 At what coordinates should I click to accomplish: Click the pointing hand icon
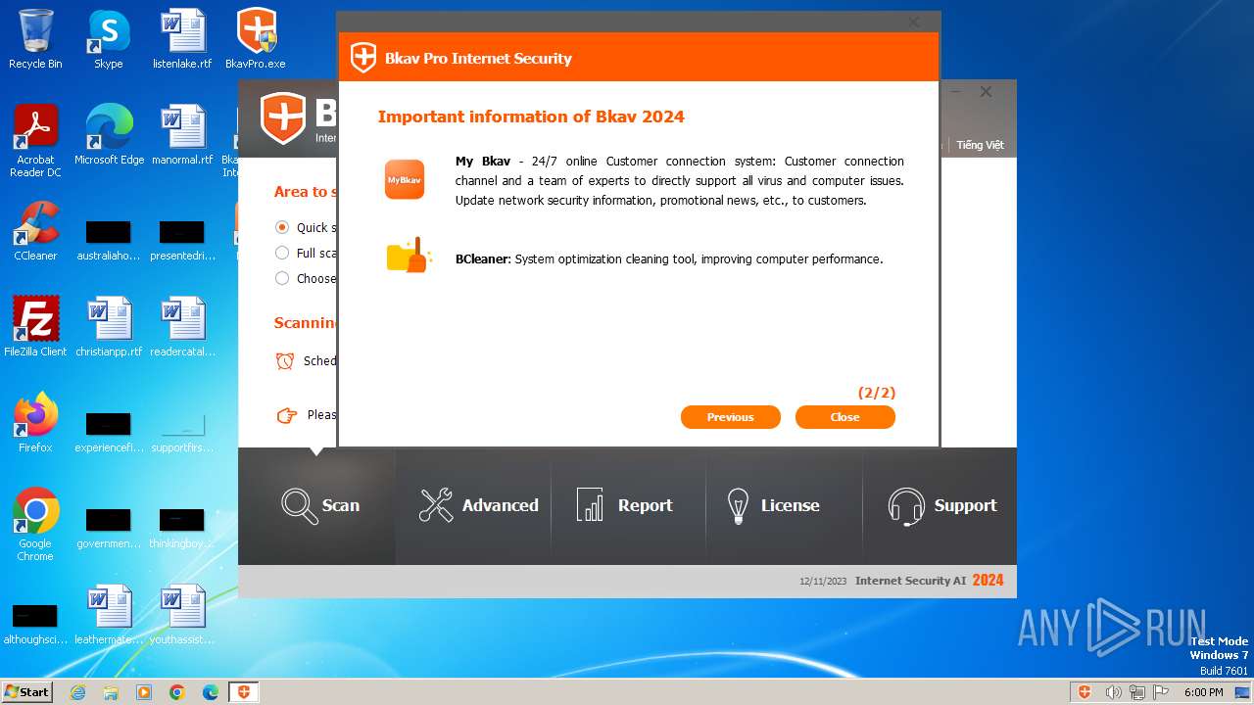click(x=286, y=415)
